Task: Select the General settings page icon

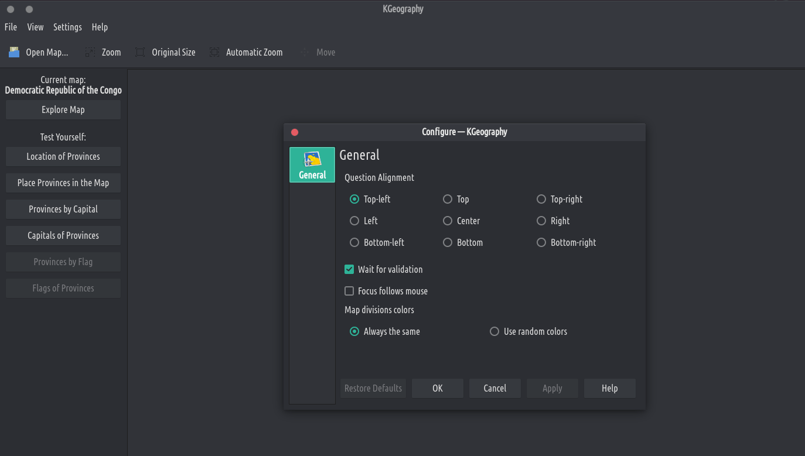Action: [312, 159]
